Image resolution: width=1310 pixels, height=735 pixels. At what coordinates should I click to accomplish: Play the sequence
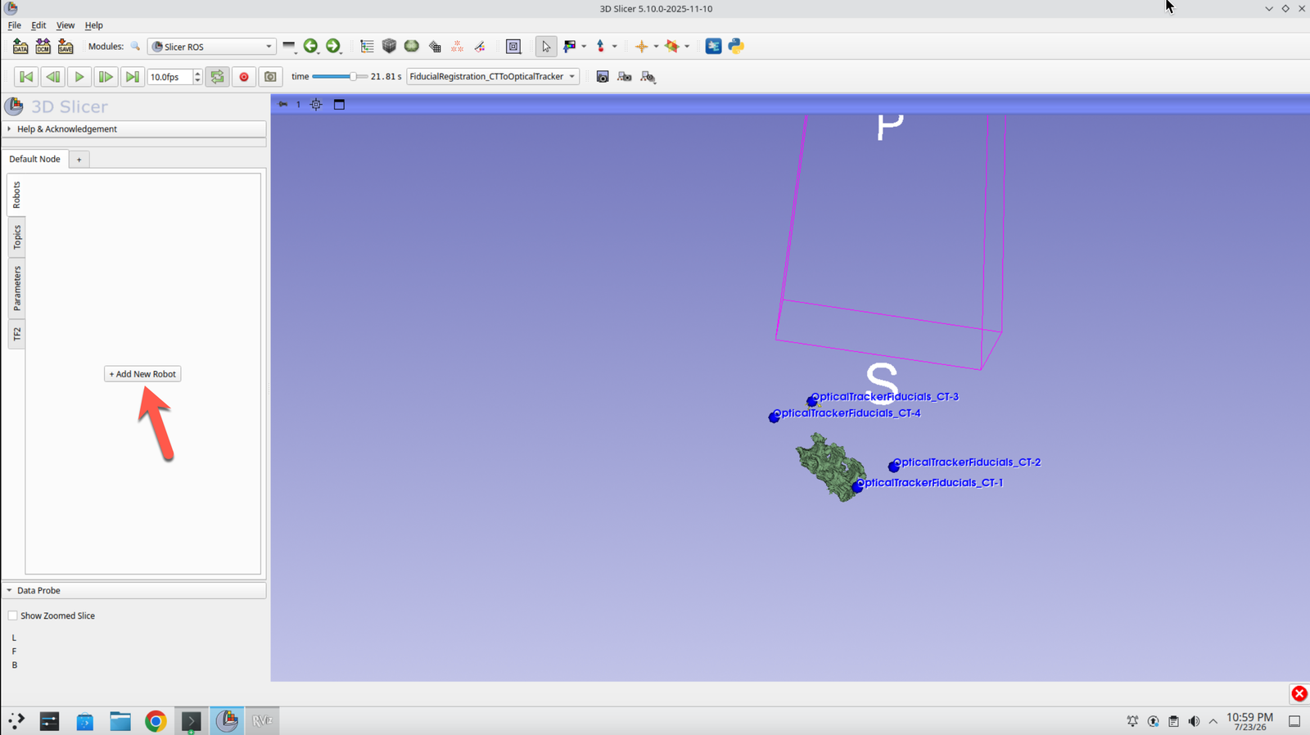pyautogui.click(x=79, y=77)
